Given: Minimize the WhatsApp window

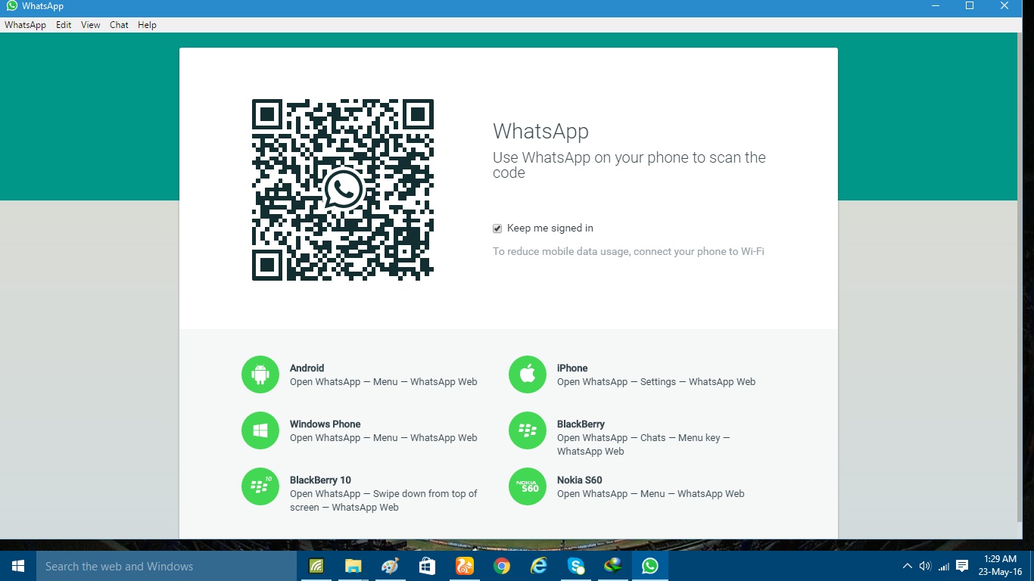Looking at the screenshot, I should [x=936, y=6].
